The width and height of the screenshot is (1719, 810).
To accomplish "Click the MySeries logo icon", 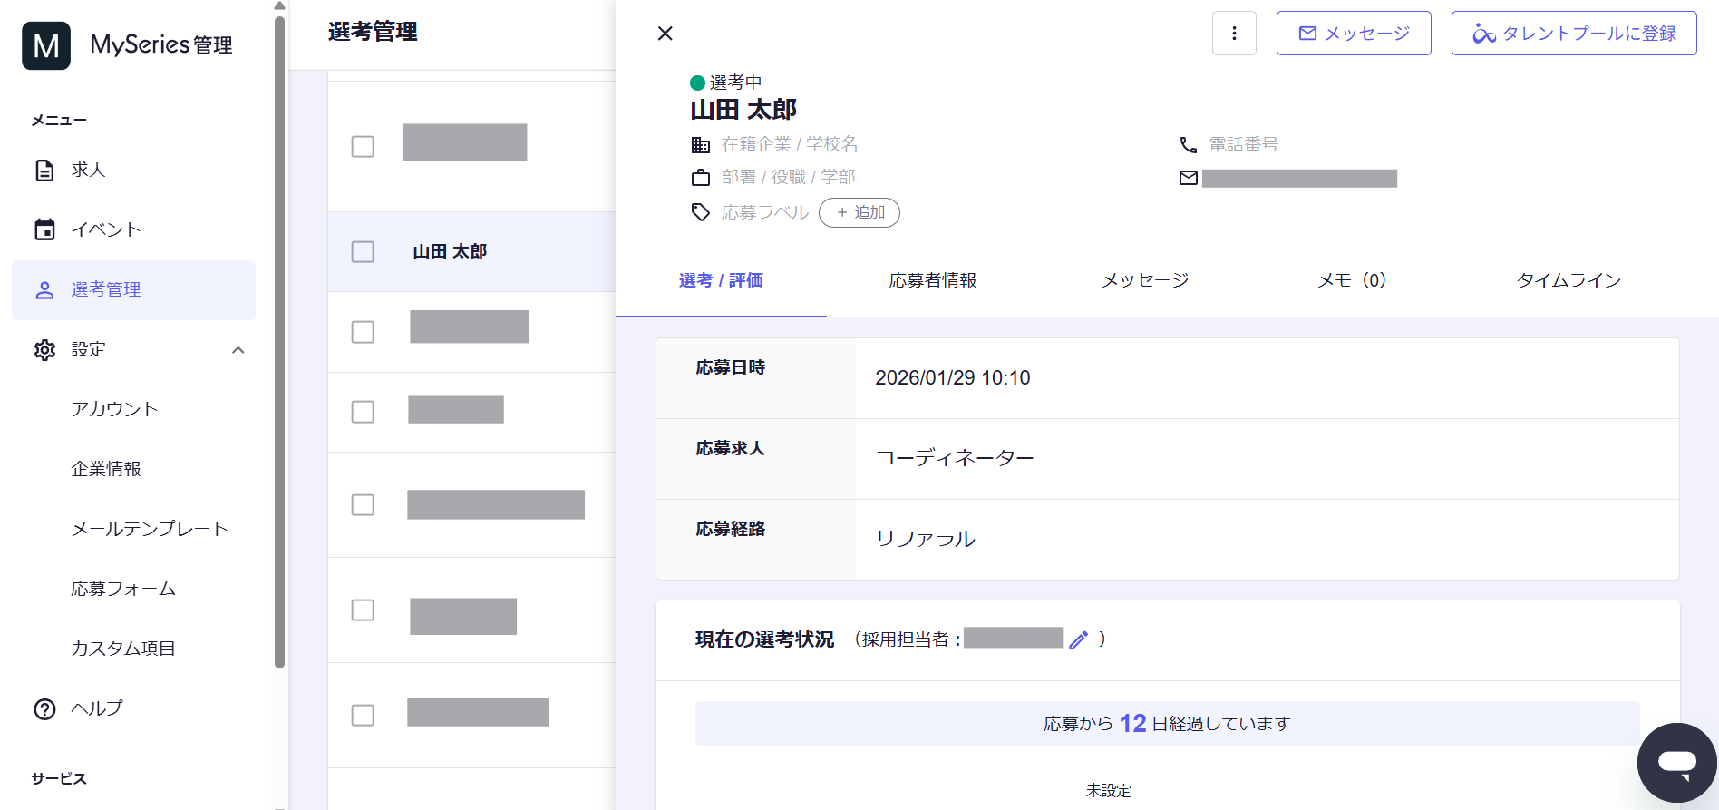I will coord(46,45).
